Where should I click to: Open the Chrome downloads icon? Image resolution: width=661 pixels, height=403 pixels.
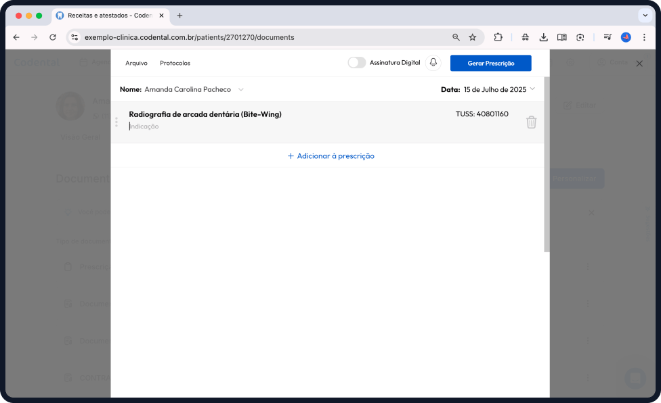click(x=543, y=37)
